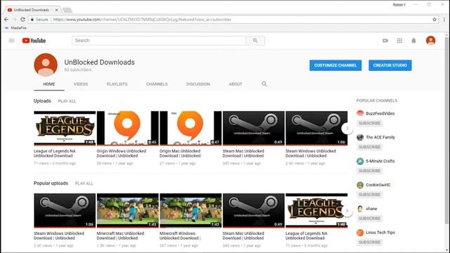Open Steam Mac thumbnail in Uploads row
Viewport: 450px width, 253px height.
click(x=253, y=128)
